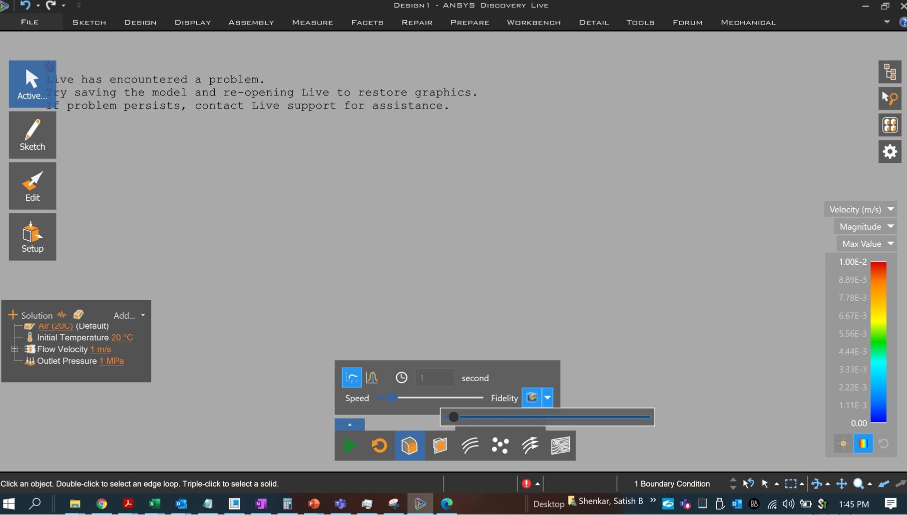Click the legend reset range icon
This screenshot has width=907, height=515.
884,444
